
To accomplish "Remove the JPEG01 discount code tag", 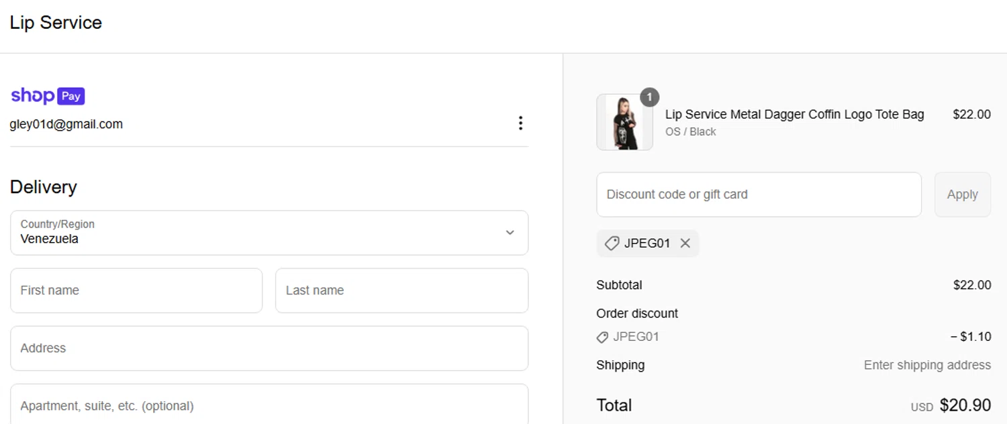I will (x=685, y=244).
